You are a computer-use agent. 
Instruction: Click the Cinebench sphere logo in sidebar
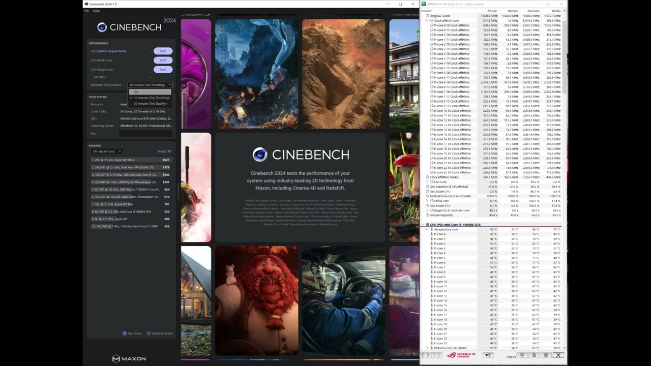click(102, 27)
